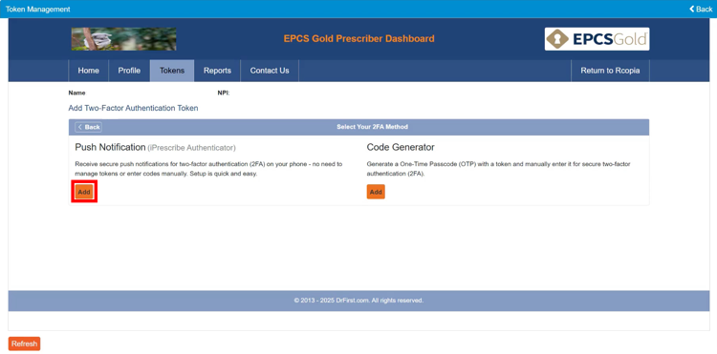Select the Tokens tab
This screenshot has width=717, height=354.
pos(172,71)
